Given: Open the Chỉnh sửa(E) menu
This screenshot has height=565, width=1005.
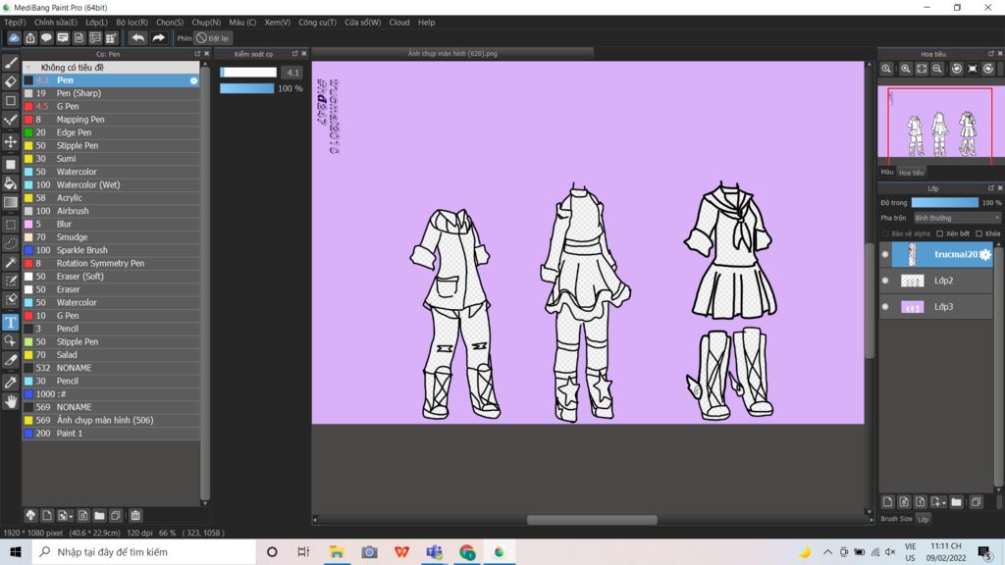Looking at the screenshot, I should [56, 23].
